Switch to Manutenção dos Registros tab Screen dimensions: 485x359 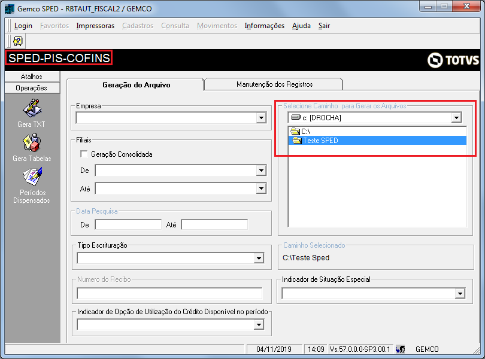(x=274, y=84)
